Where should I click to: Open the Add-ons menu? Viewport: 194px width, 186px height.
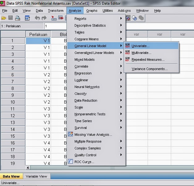pos(124,11)
